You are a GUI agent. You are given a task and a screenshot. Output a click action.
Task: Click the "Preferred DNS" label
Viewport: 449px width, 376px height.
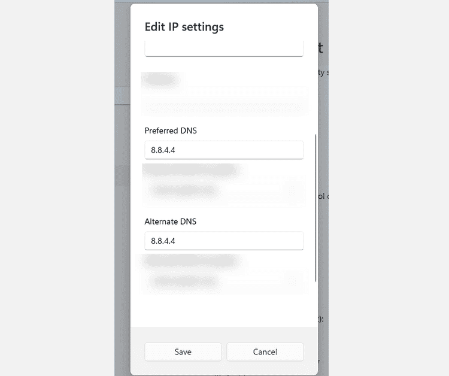pos(171,131)
